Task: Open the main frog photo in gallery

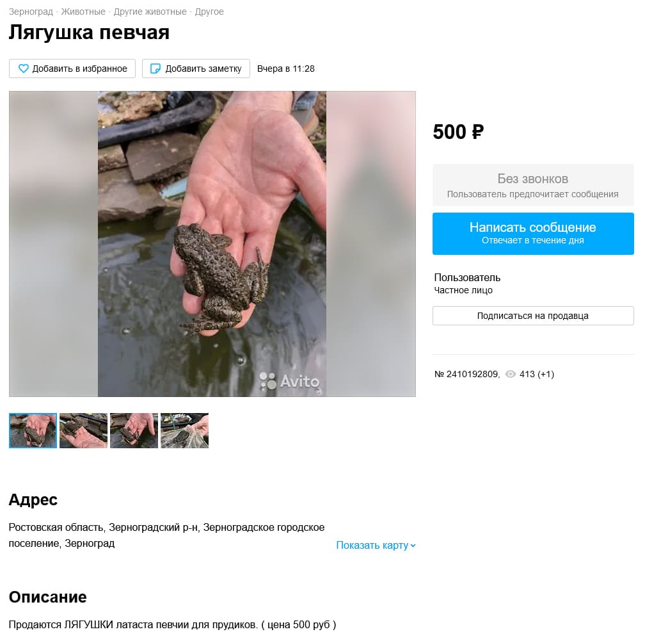Action: coord(212,244)
